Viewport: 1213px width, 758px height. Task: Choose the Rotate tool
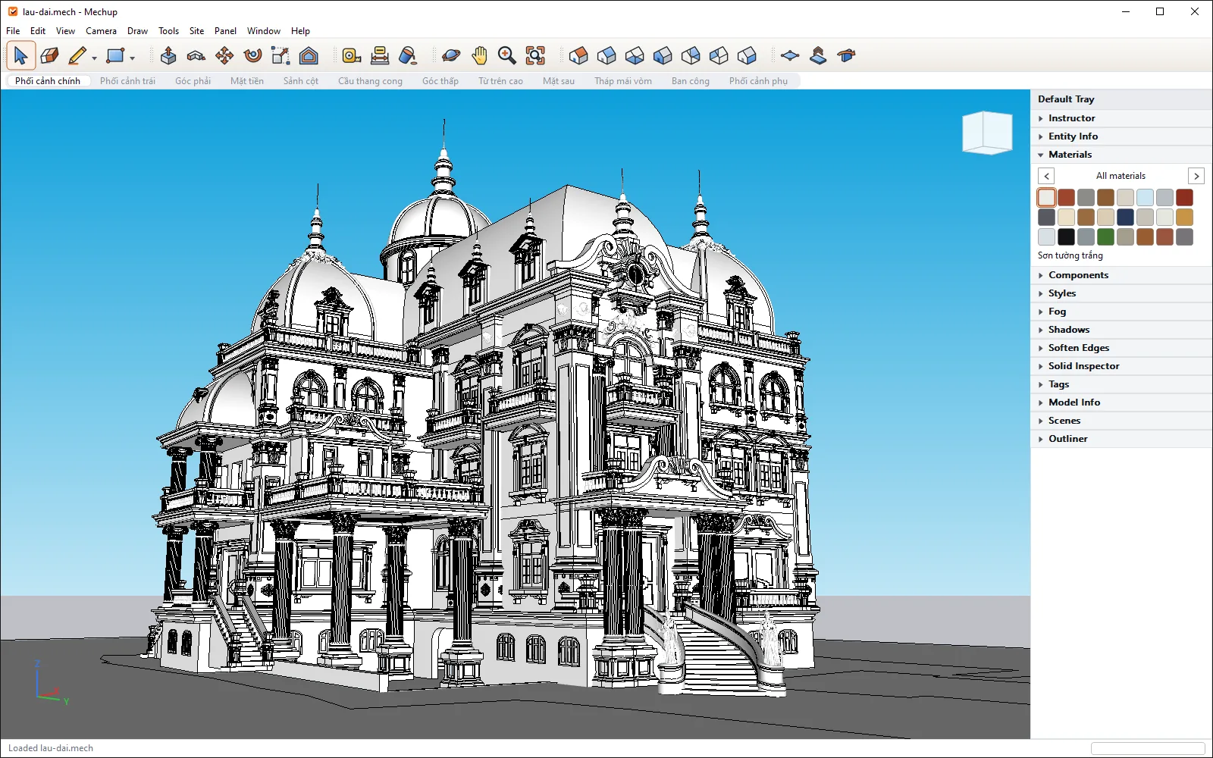click(252, 55)
